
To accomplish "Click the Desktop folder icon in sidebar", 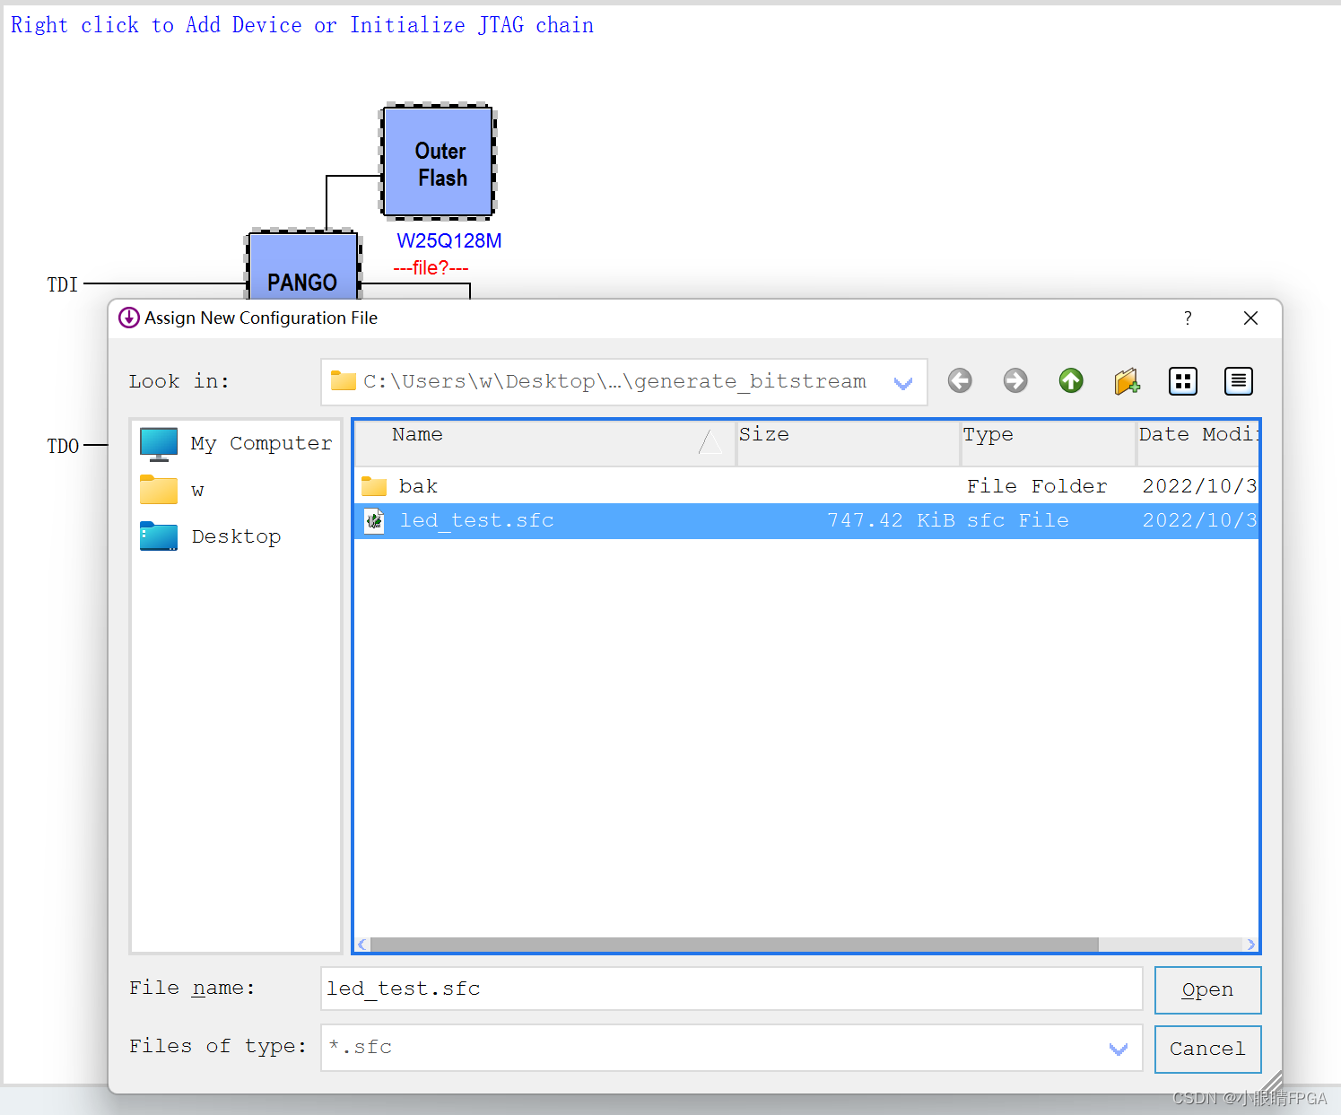I will 159,536.
